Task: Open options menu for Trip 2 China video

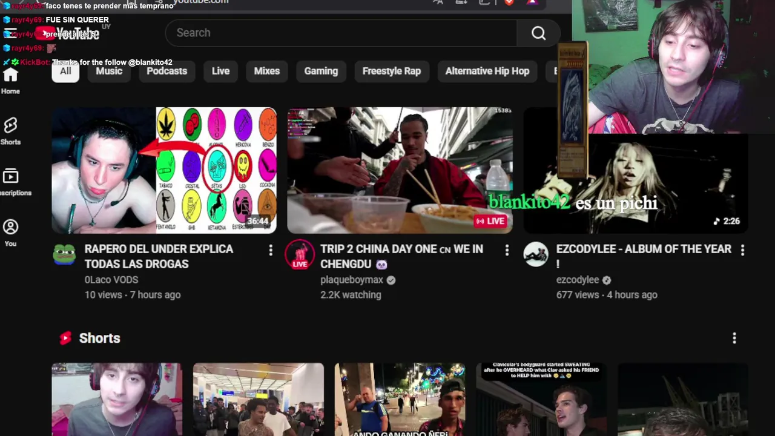Action: [507, 250]
